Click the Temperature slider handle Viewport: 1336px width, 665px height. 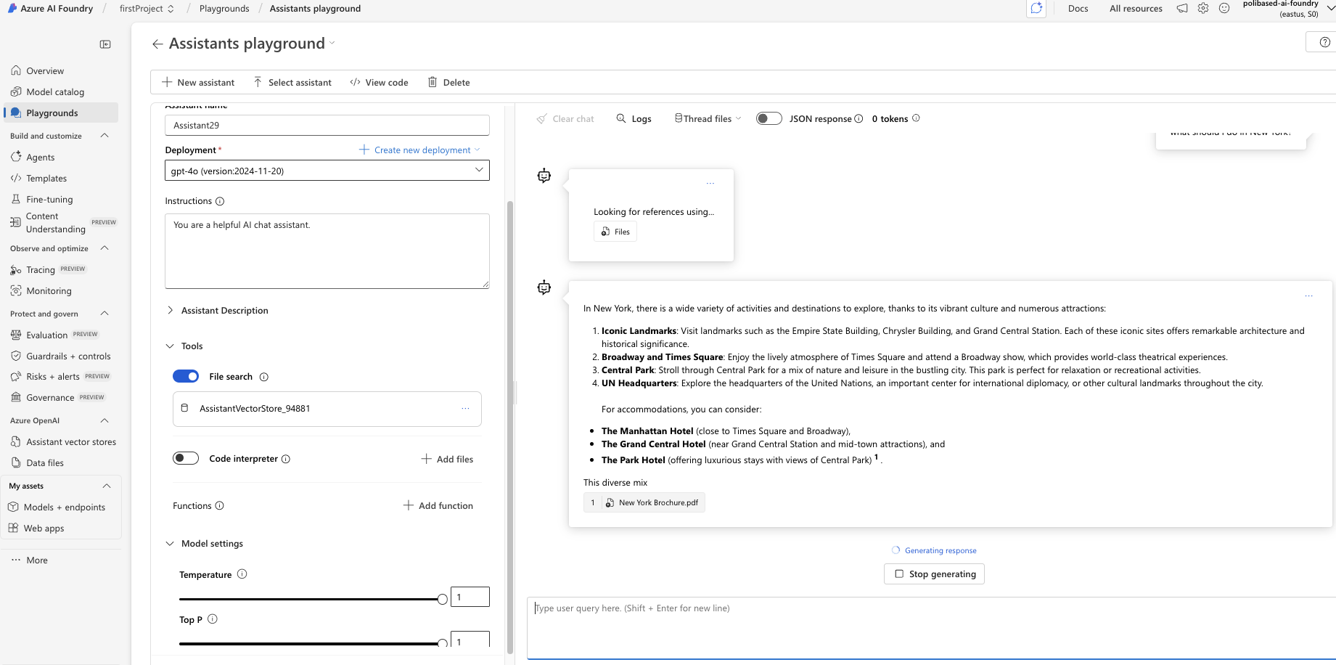click(x=443, y=599)
